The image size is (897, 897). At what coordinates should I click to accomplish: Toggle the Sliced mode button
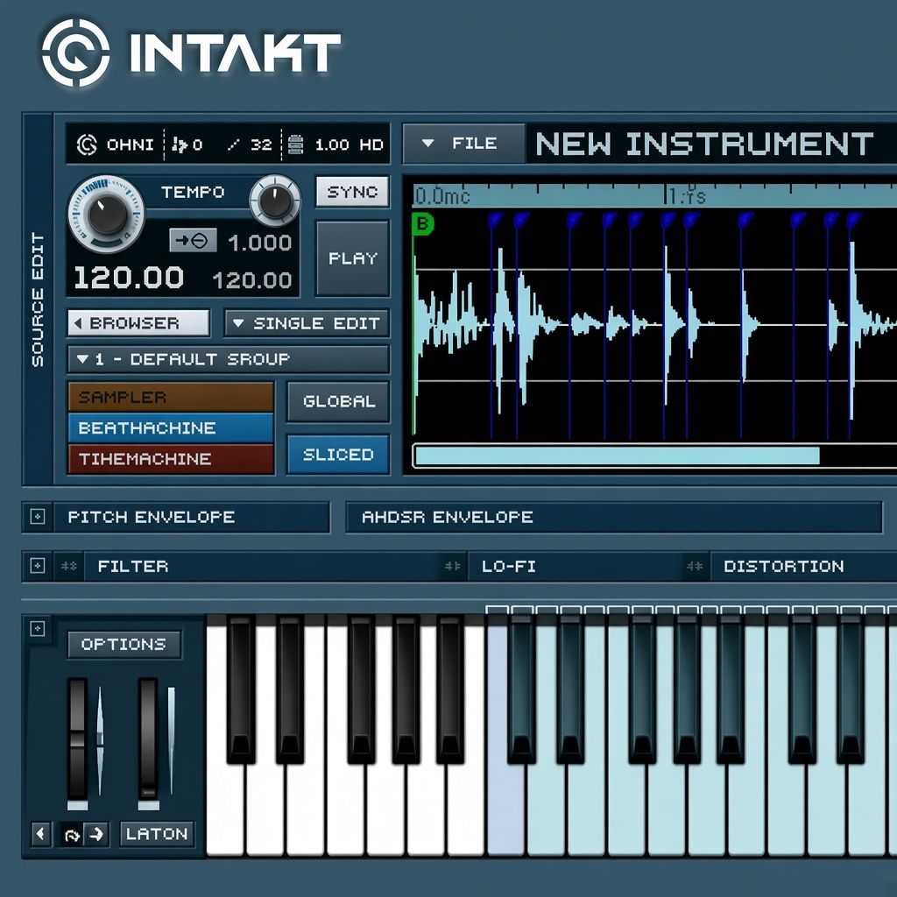[338, 455]
